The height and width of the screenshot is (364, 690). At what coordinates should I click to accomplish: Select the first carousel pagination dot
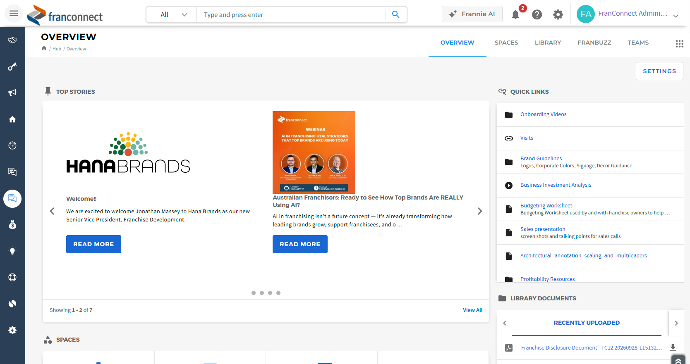click(x=254, y=293)
